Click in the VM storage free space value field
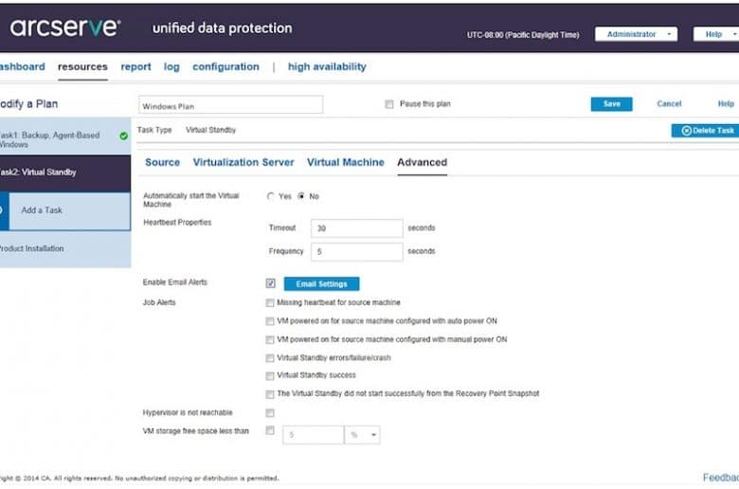Image resolution: width=739 pixels, height=489 pixels. (x=313, y=435)
